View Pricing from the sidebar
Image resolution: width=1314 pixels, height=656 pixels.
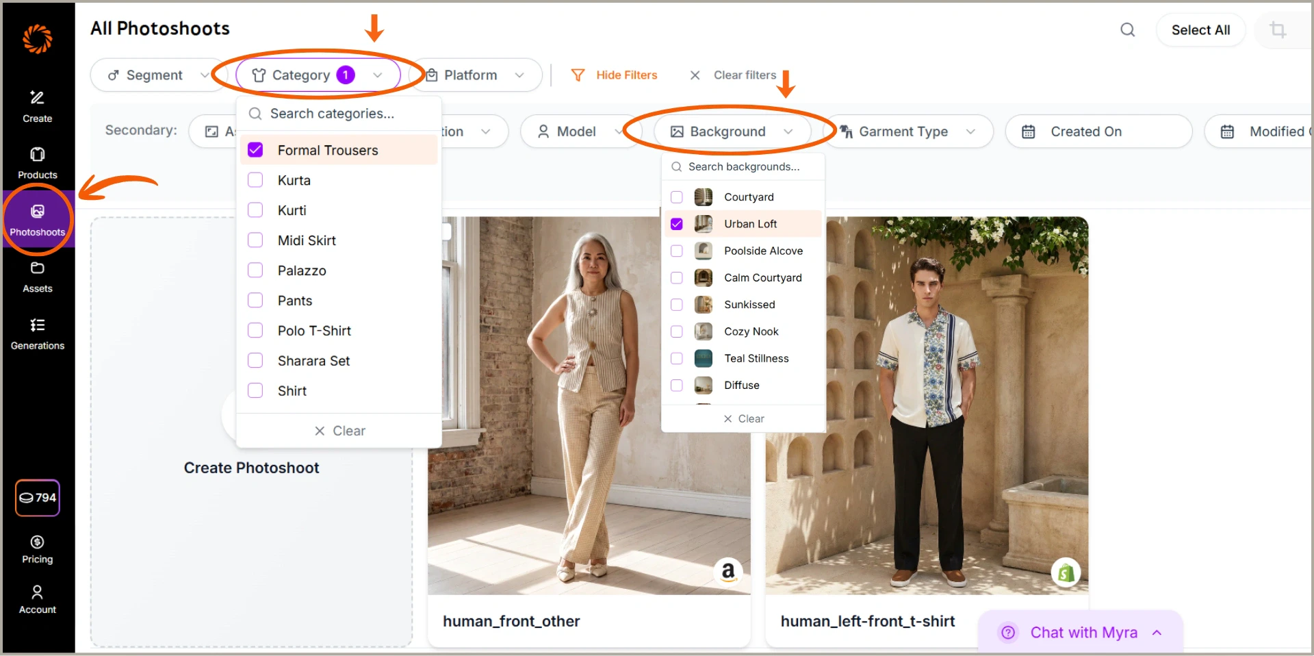(x=38, y=548)
